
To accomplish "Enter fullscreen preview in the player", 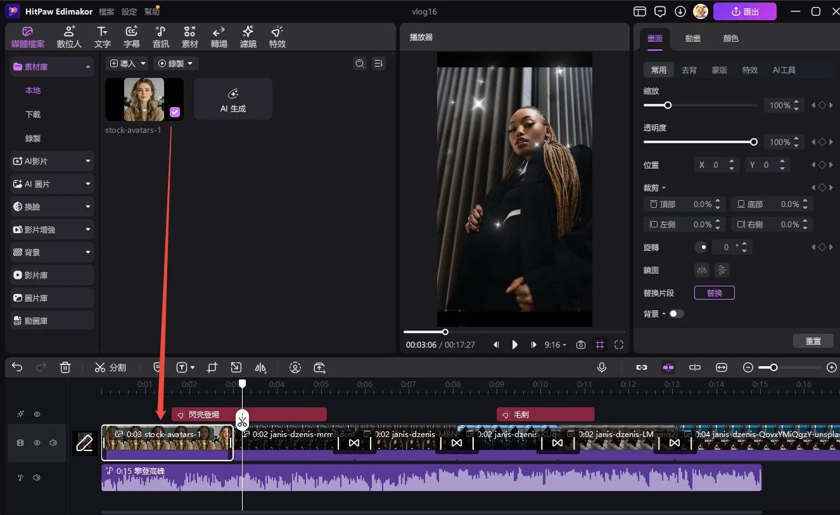I will point(619,345).
